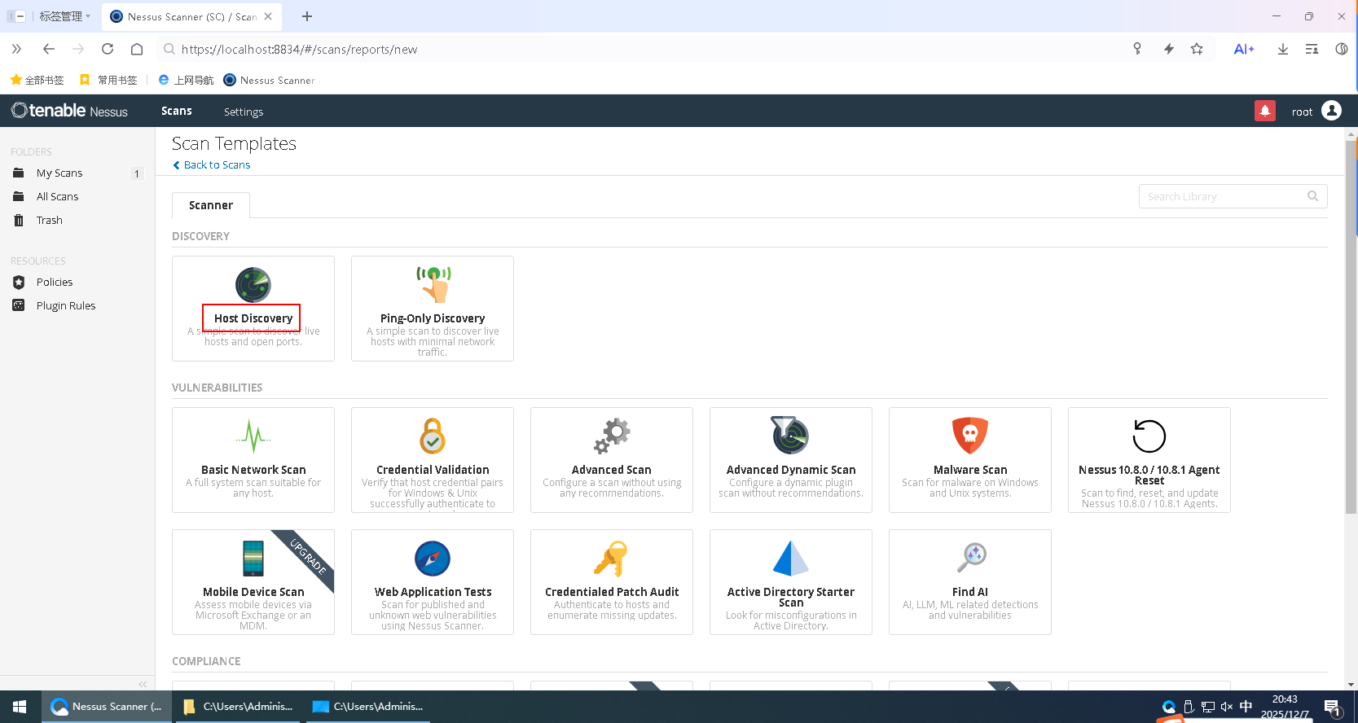Click the Search Library input field

pos(1222,196)
